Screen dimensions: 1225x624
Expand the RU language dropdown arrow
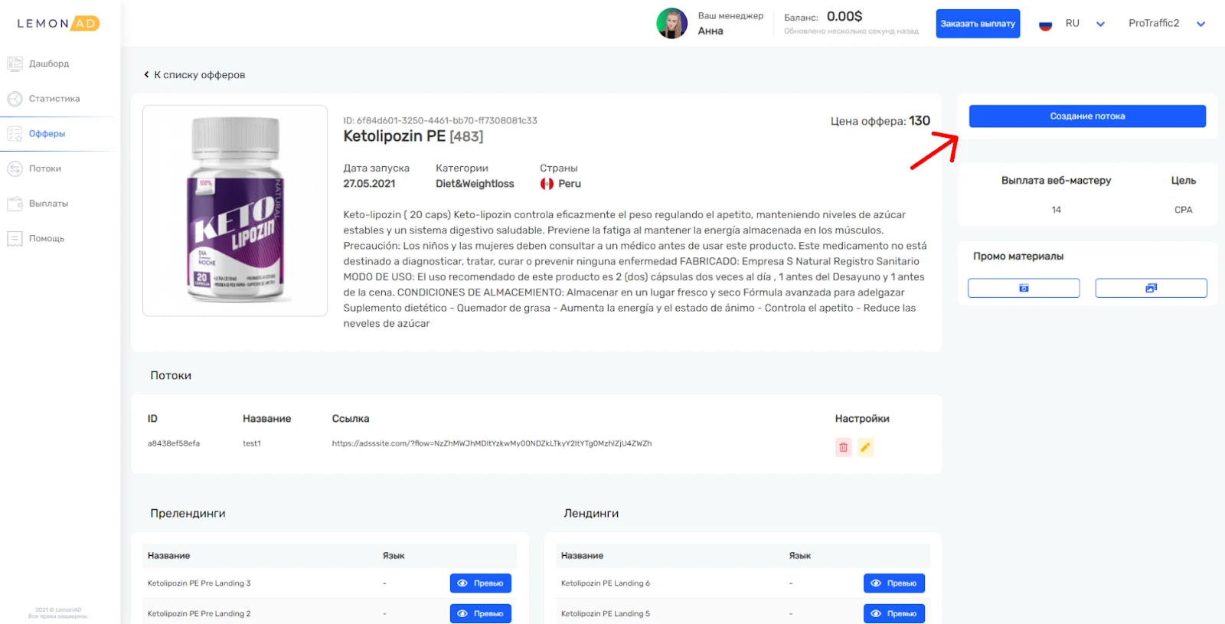[x=1100, y=24]
